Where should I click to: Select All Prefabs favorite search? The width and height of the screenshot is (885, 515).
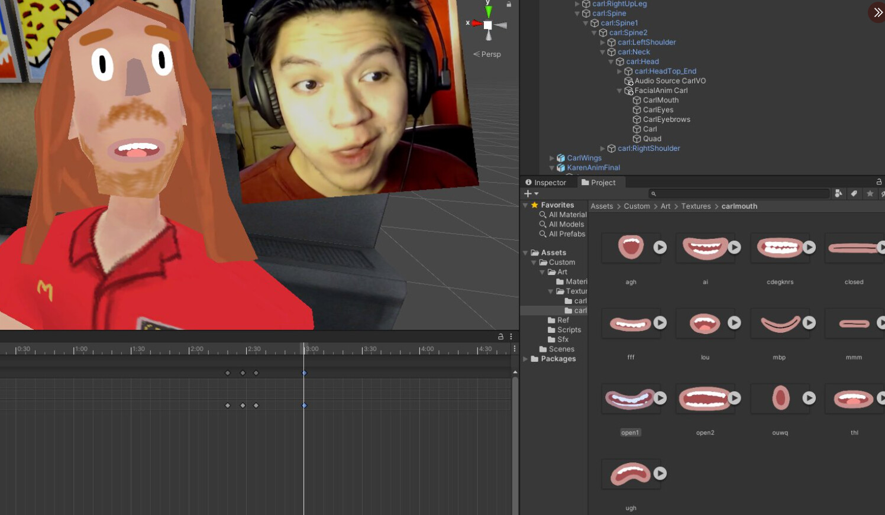(567, 234)
